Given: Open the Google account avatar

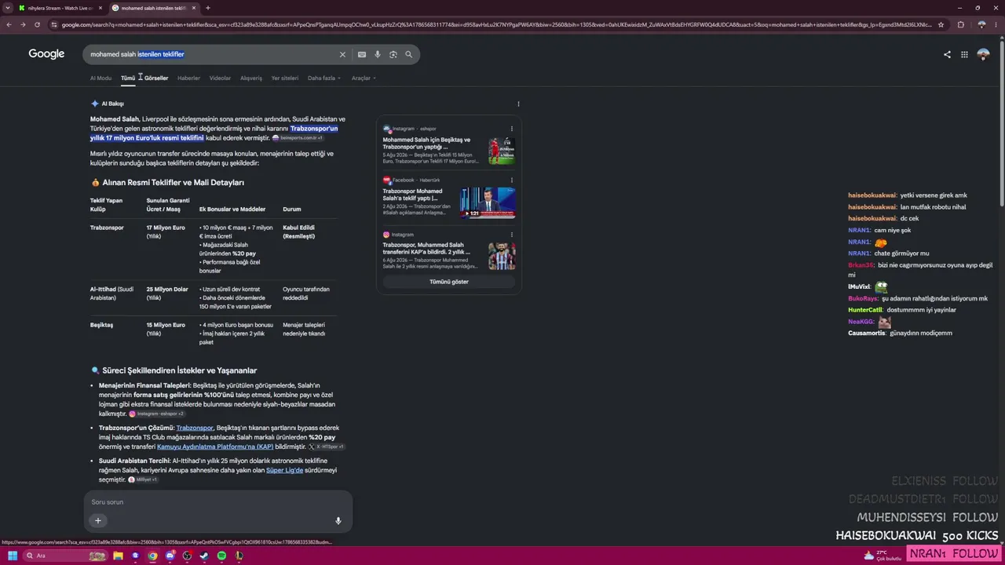Looking at the screenshot, I should (x=983, y=54).
